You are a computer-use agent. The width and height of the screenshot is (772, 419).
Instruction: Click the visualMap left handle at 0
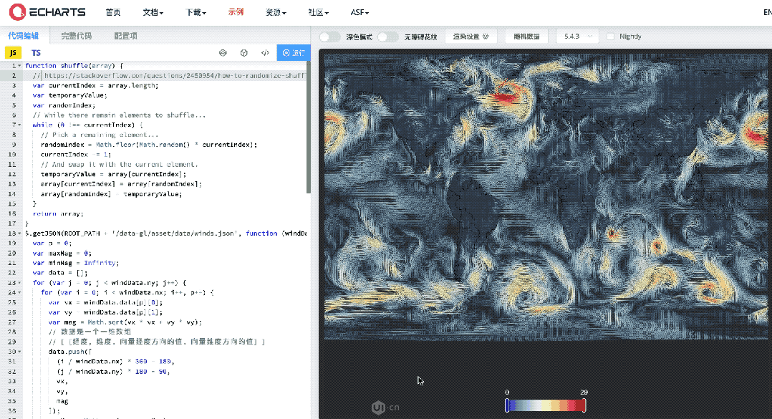coord(506,405)
